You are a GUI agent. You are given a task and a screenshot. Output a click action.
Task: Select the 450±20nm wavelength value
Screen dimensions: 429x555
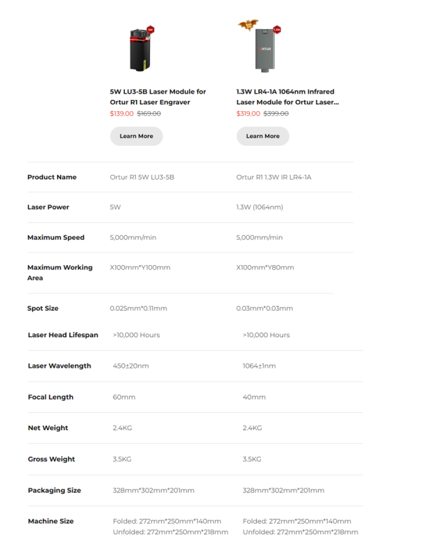point(131,366)
